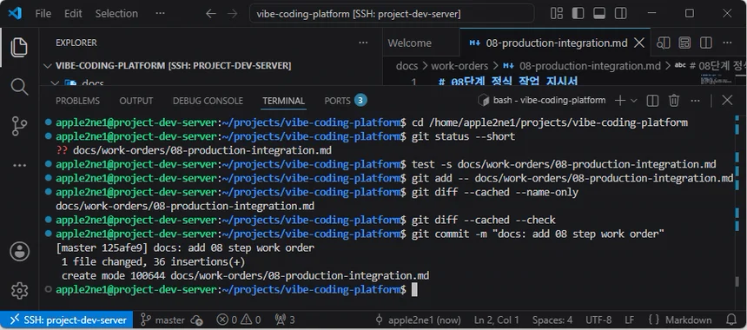Click docs breadcrumb segment
The width and height of the screenshot is (747, 330).
[407, 66]
